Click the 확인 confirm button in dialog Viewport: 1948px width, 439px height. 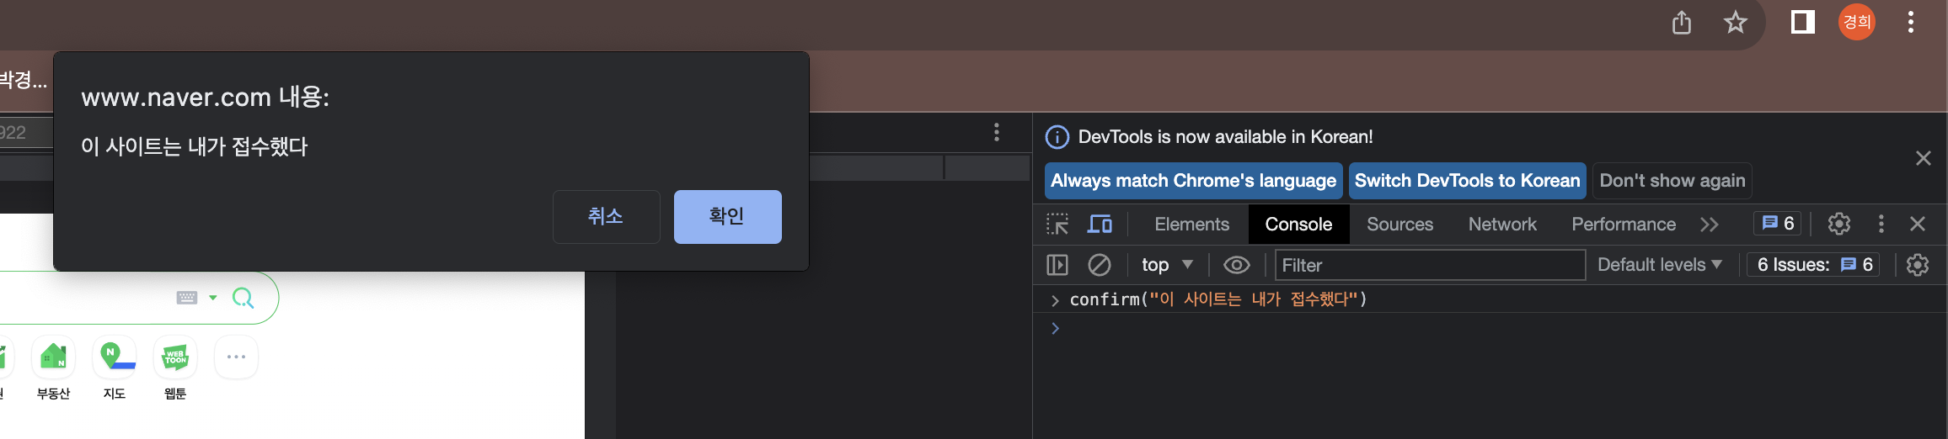pyautogui.click(x=727, y=217)
